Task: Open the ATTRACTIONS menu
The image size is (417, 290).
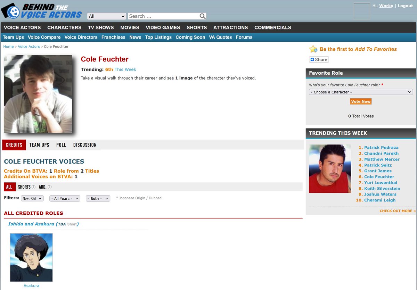Action: pyautogui.click(x=231, y=27)
